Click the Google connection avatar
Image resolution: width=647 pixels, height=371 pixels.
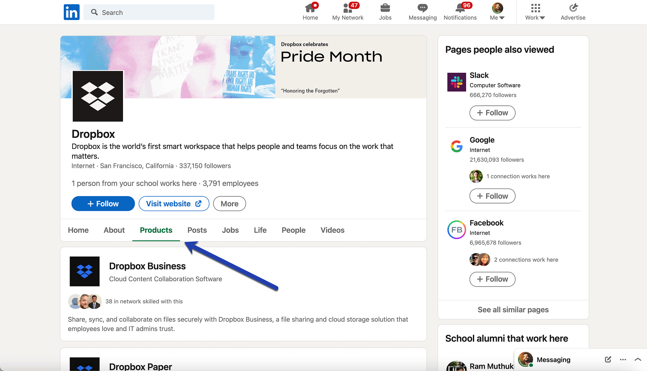pyautogui.click(x=476, y=176)
